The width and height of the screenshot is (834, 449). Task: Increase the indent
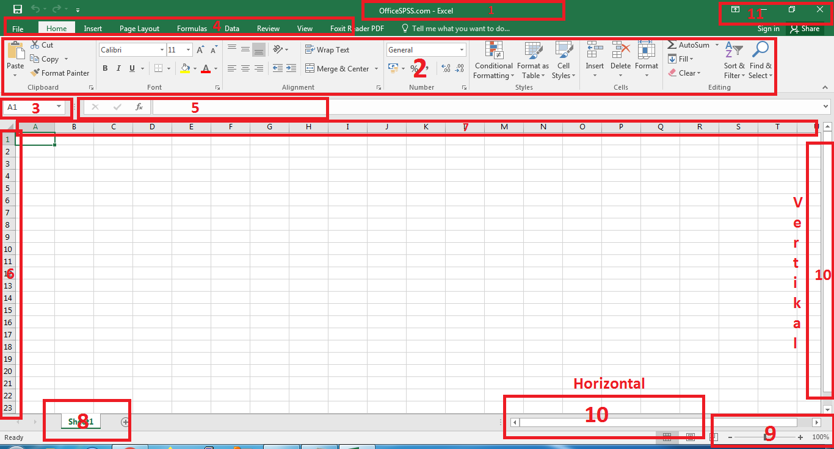(291, 68)
